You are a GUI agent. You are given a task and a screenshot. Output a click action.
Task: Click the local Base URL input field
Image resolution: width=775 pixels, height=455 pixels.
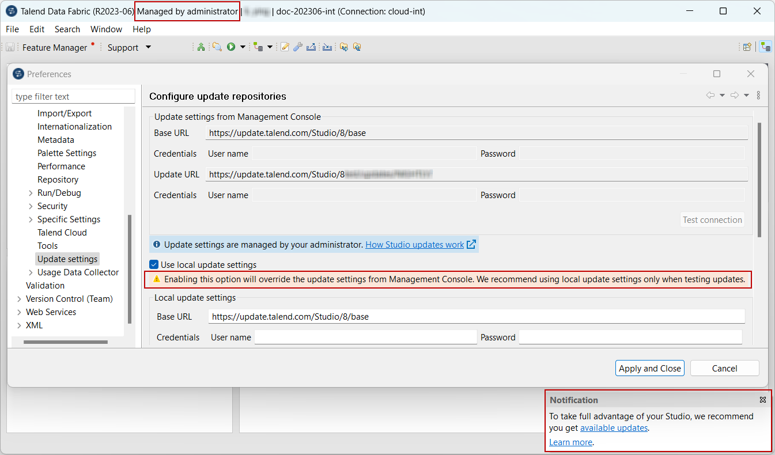coord(476,316)
